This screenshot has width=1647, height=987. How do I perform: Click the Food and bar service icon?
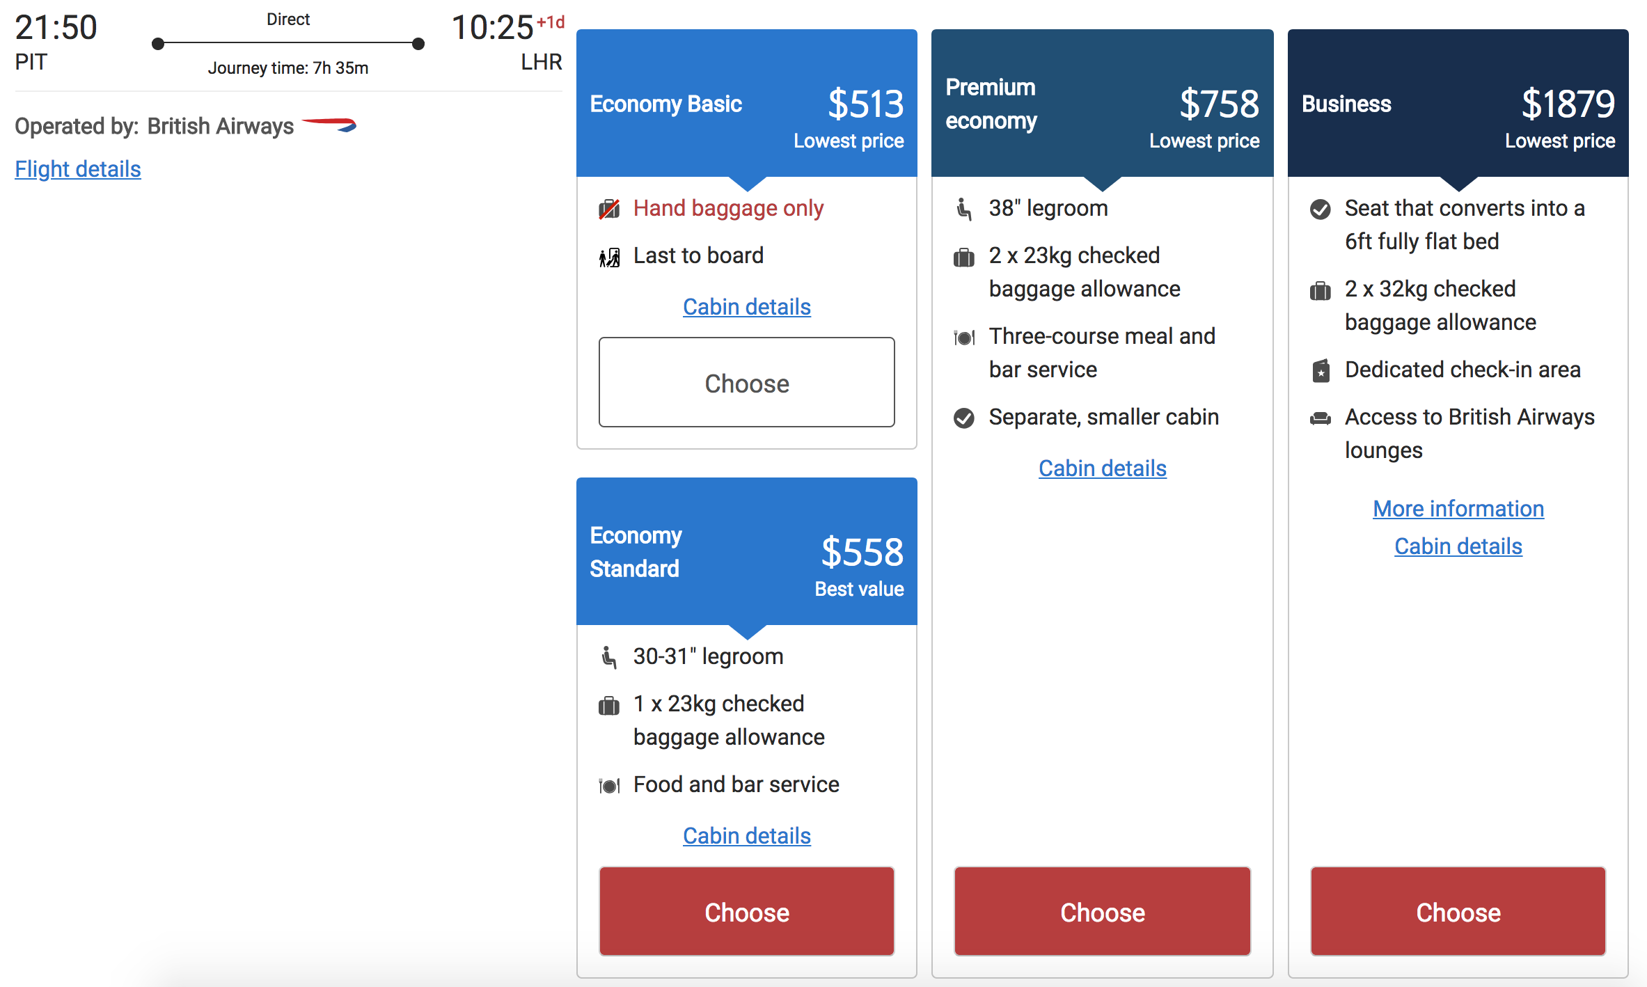pos(609,787)
